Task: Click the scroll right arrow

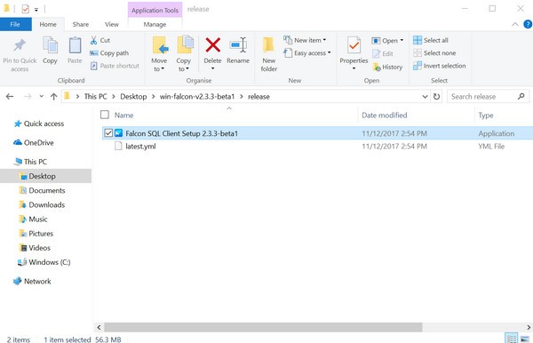Action: (x=529, y=327)
